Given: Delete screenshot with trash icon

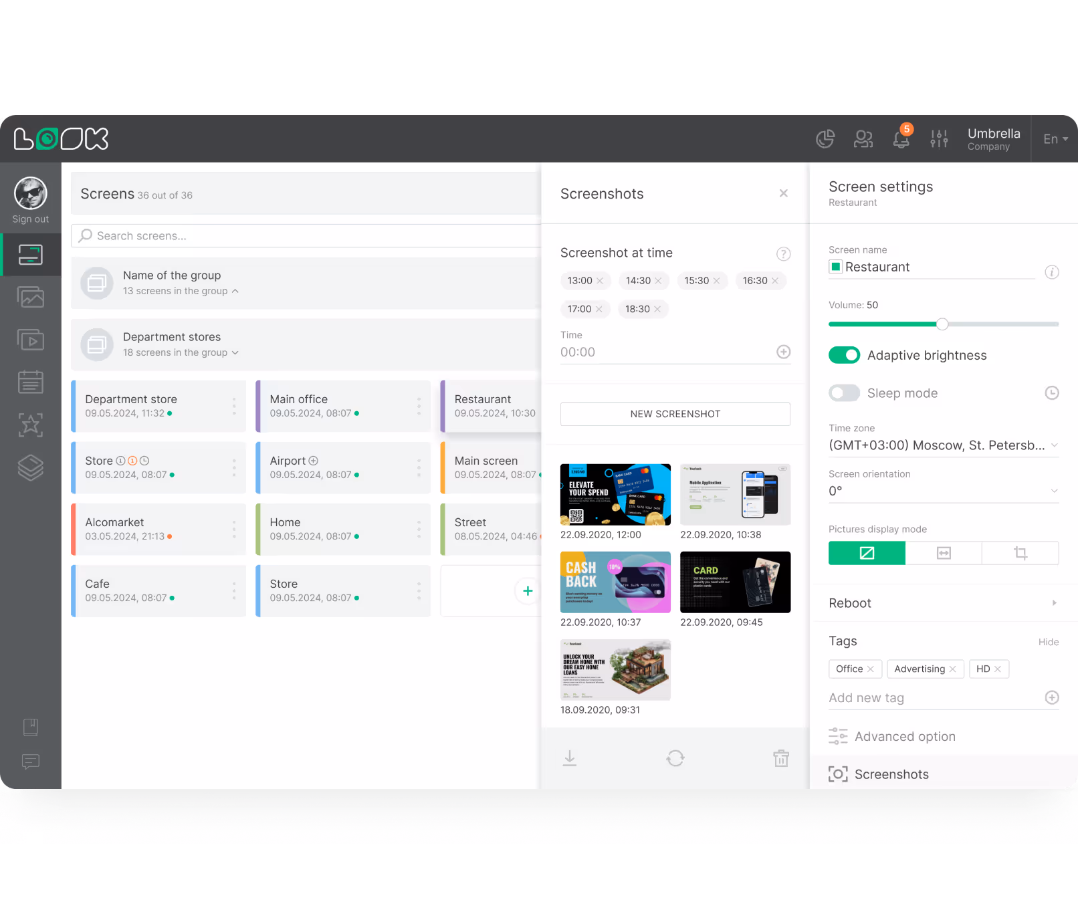Looking at the screenshot, I should 781,758.
